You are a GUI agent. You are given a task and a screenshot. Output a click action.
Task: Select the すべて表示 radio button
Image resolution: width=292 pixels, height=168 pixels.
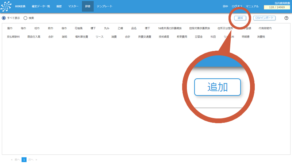point(4,18)
